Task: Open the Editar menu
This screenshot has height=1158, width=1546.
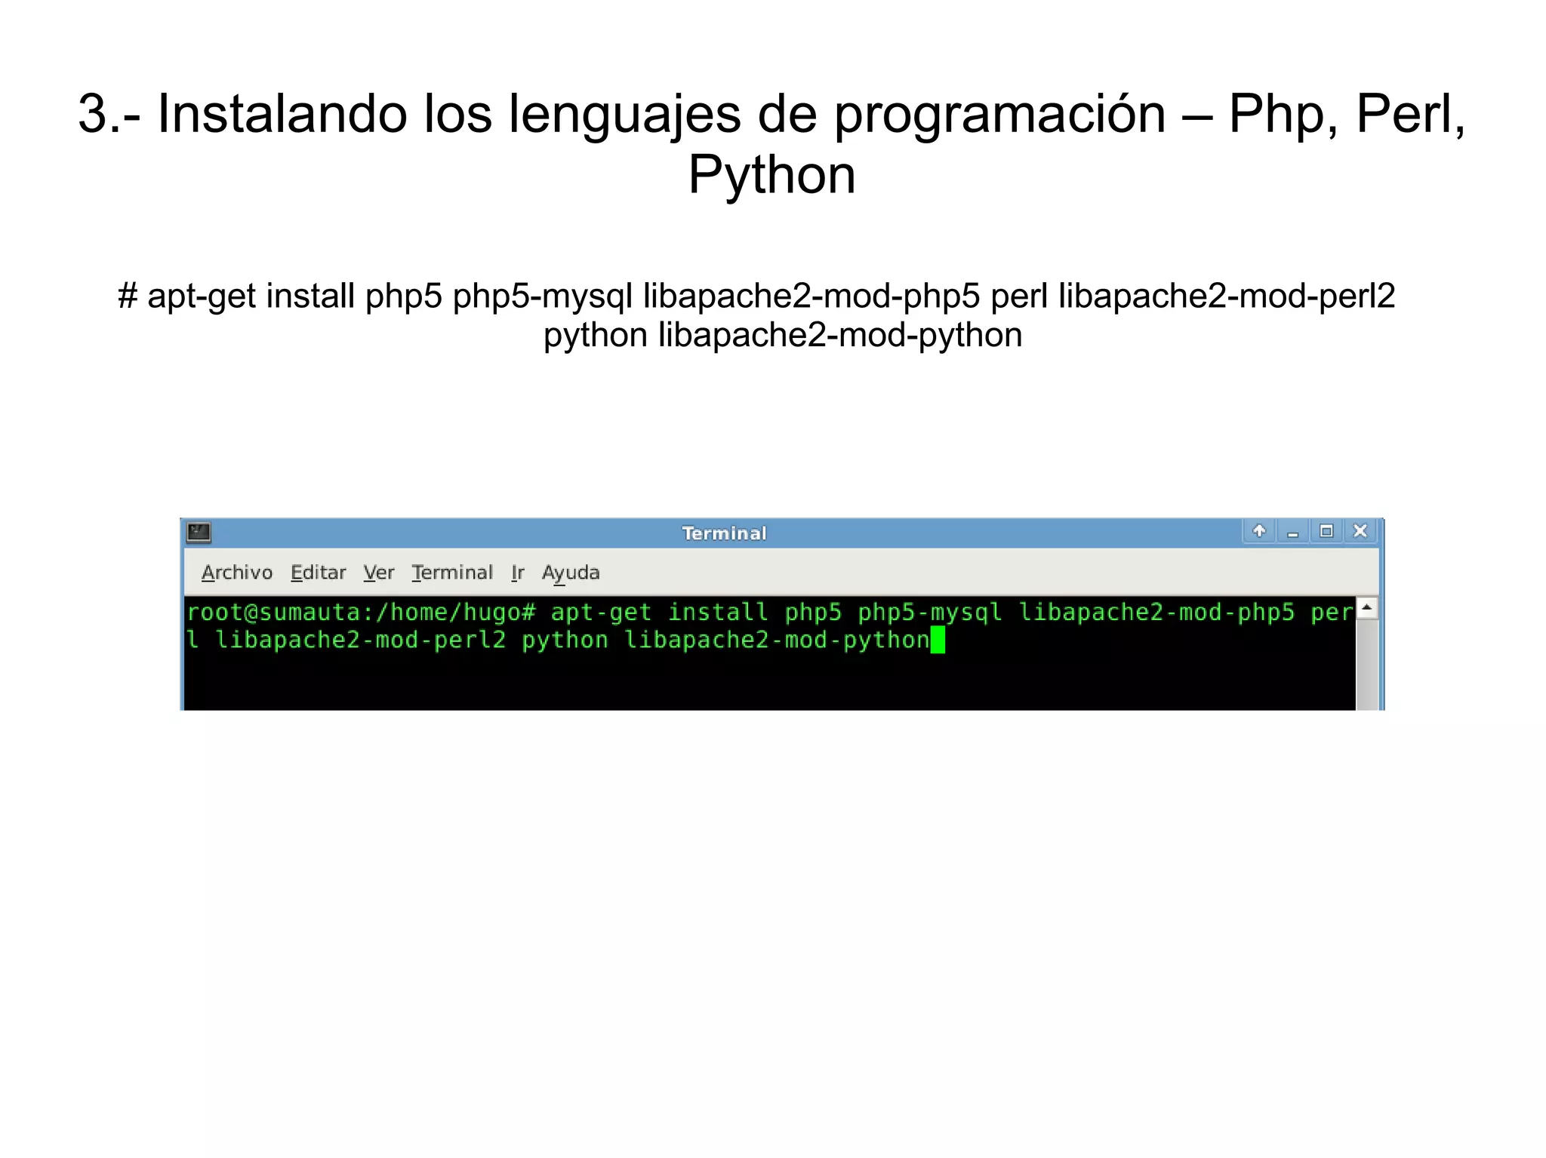Action: pos(318,573)
